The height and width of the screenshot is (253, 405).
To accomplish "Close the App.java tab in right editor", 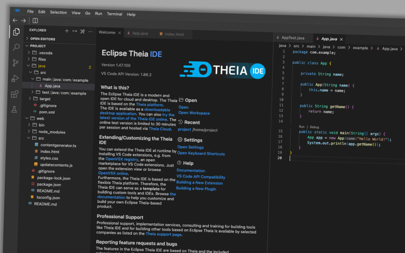I will coord(342,39).
